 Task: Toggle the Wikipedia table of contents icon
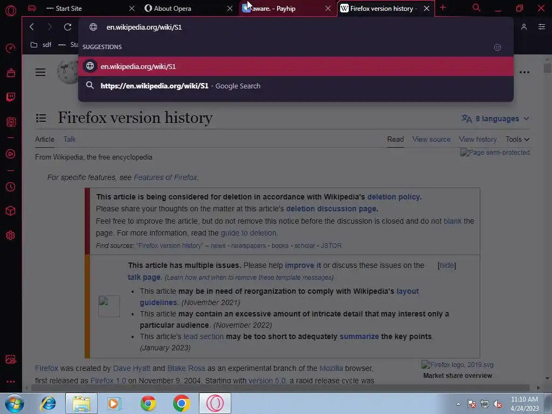point(41,118)
